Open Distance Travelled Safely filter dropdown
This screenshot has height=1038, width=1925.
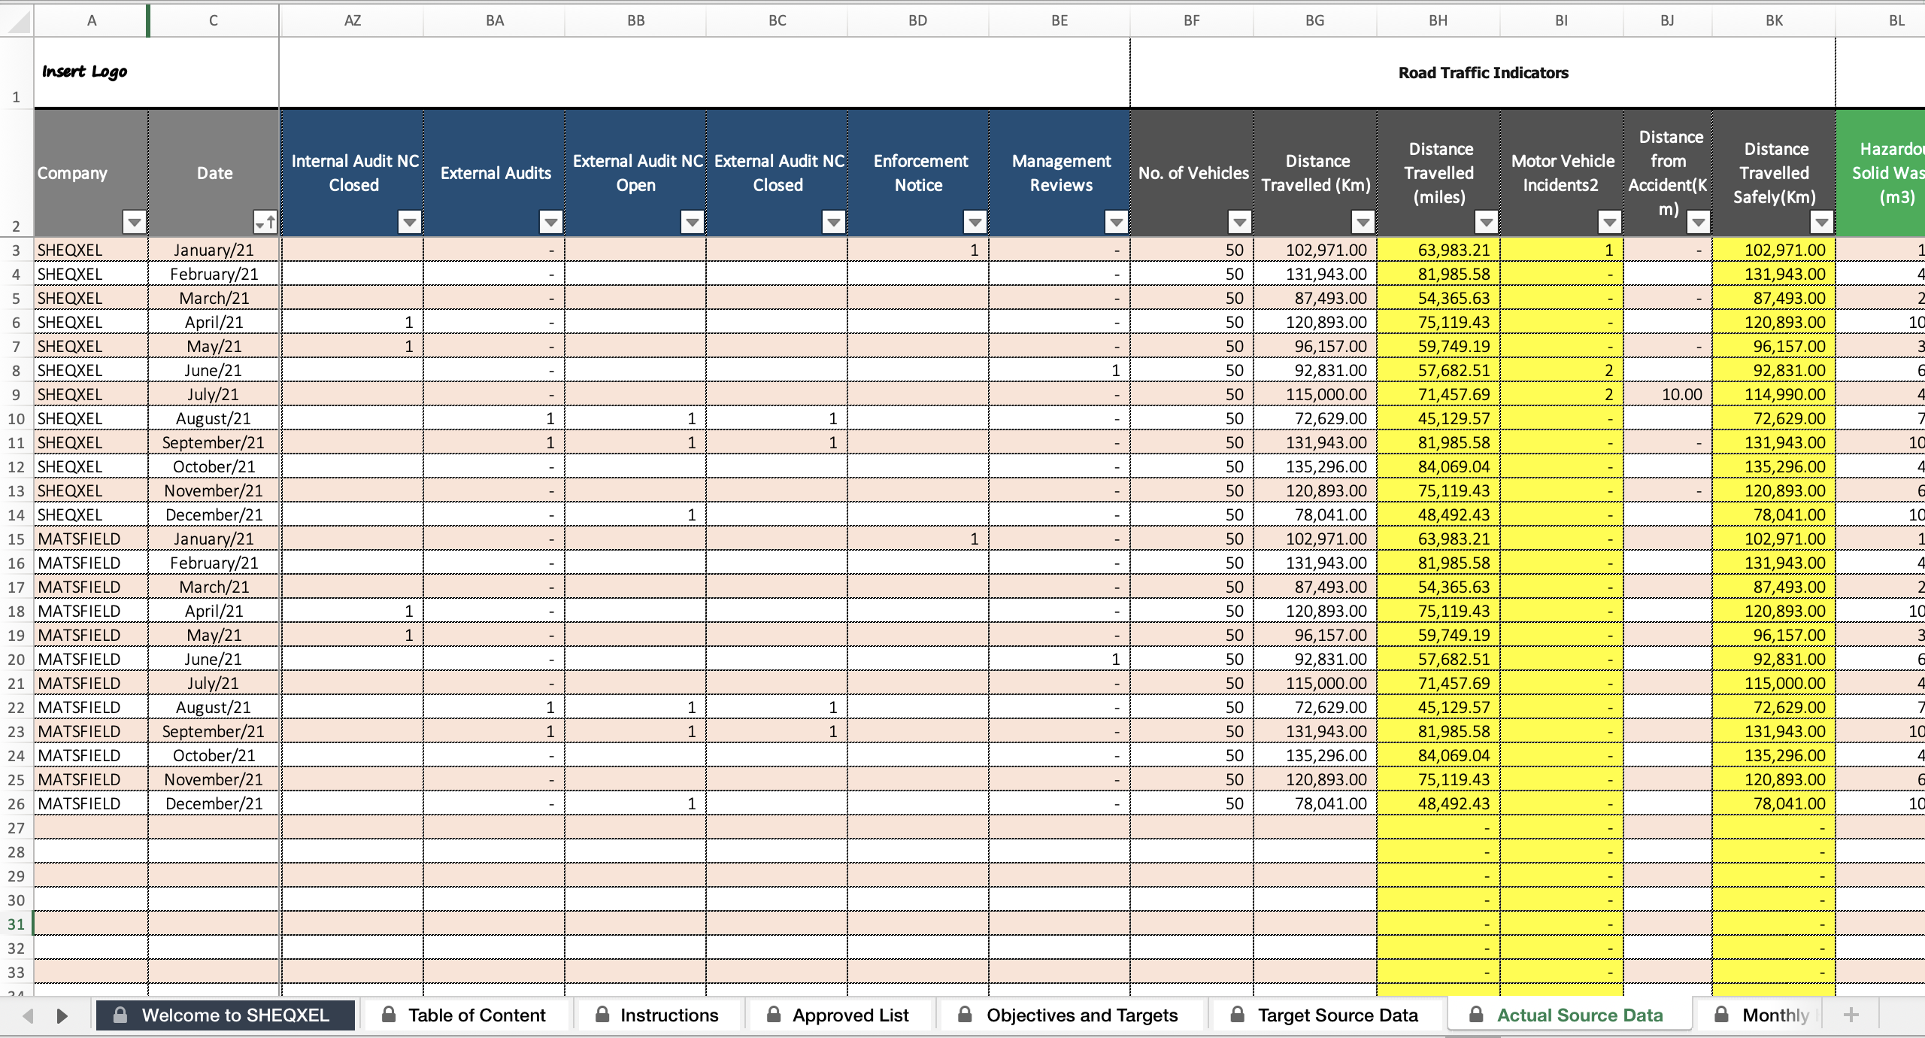tap(1822, 223)
